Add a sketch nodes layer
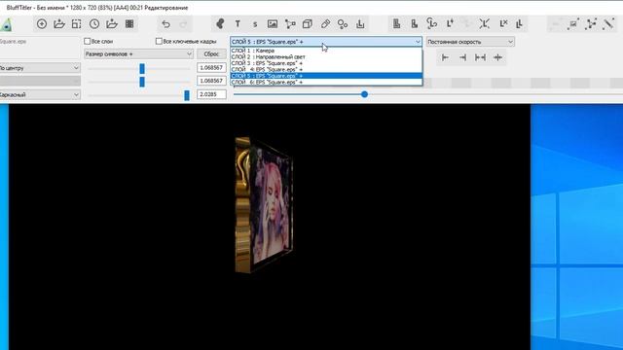 coord(290,24)
